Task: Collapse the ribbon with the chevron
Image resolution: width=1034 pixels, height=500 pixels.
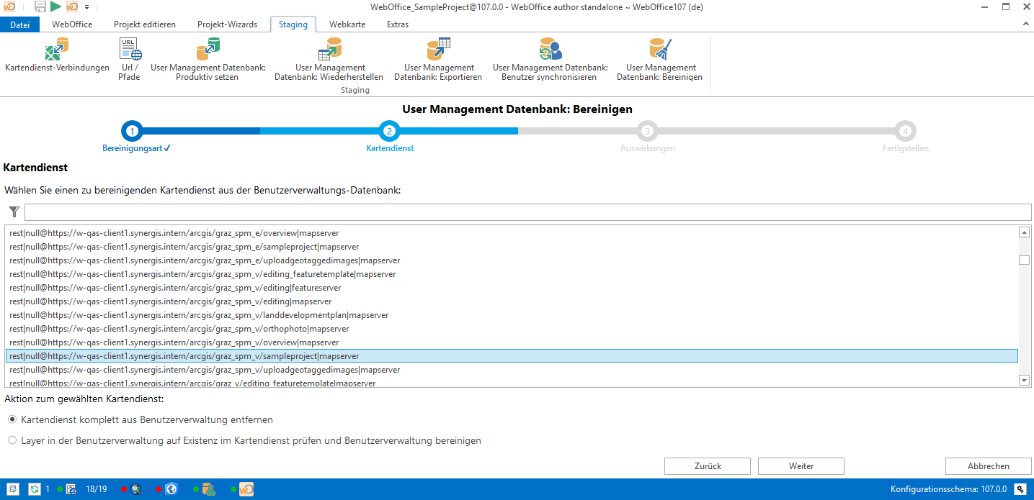Action: 1025,24
